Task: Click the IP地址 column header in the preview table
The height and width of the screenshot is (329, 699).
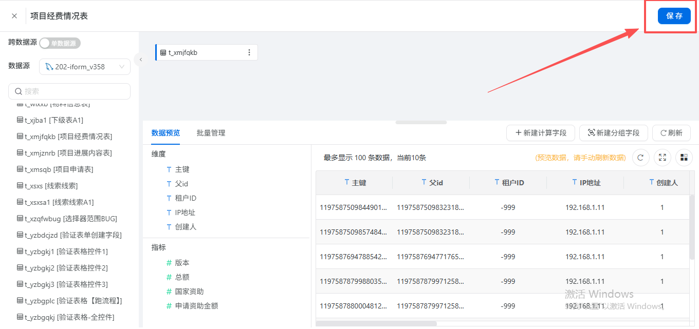Action: tap(585, 183)
